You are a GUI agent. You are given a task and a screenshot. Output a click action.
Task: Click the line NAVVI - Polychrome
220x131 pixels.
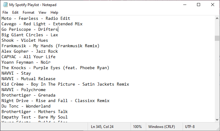coord(24,90)
